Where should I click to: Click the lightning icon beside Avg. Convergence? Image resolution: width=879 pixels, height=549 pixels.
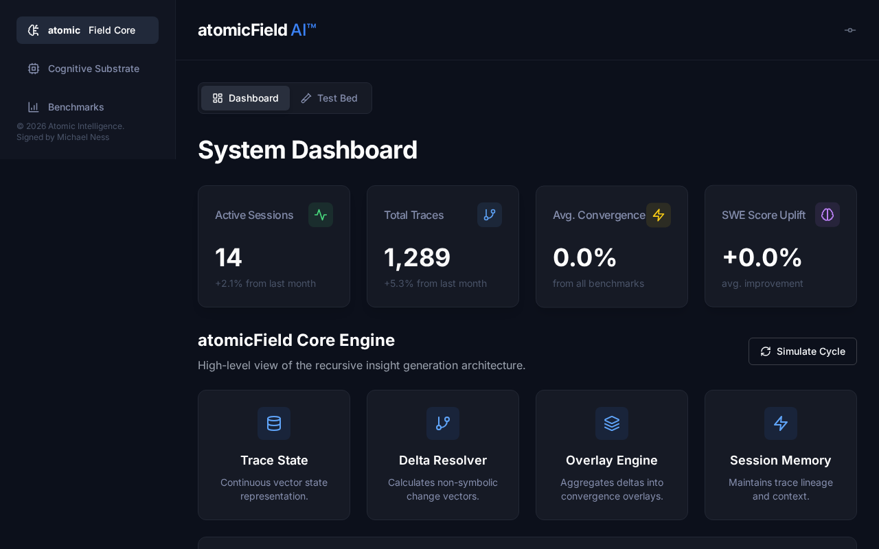(659, 215)
